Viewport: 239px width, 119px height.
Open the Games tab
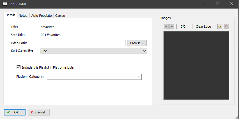[x=60, y=16]
